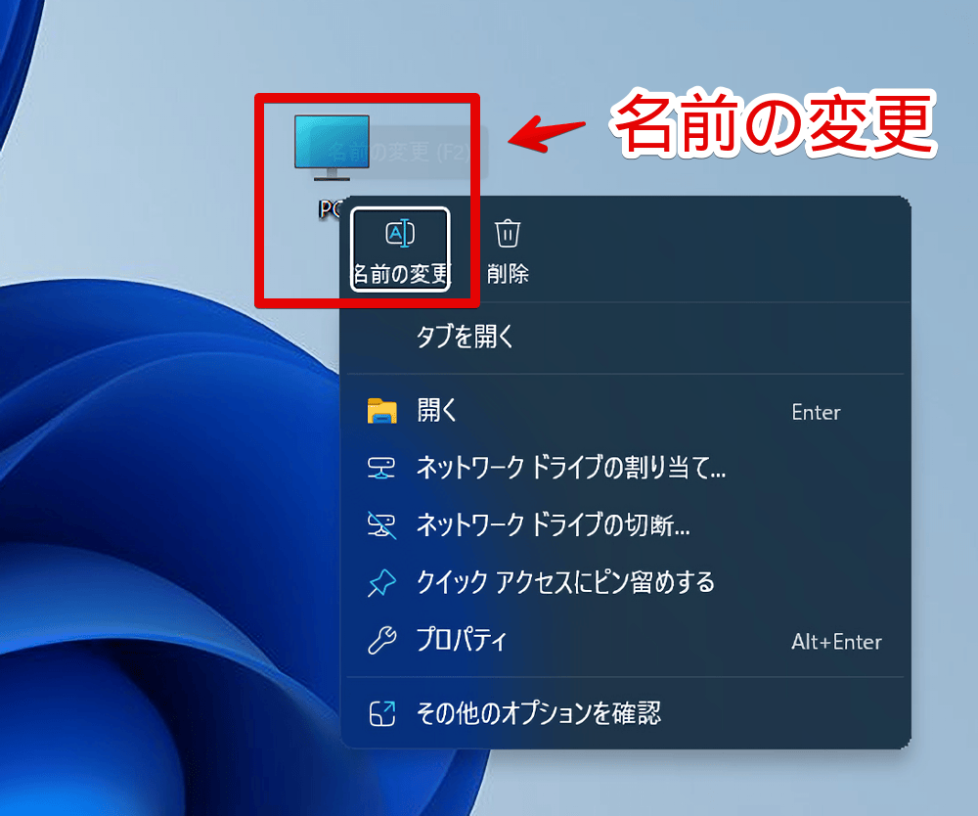The width and height of the screenshot is (978, 816).
Task: Select the 開く text label
Action: pos(437,412)
